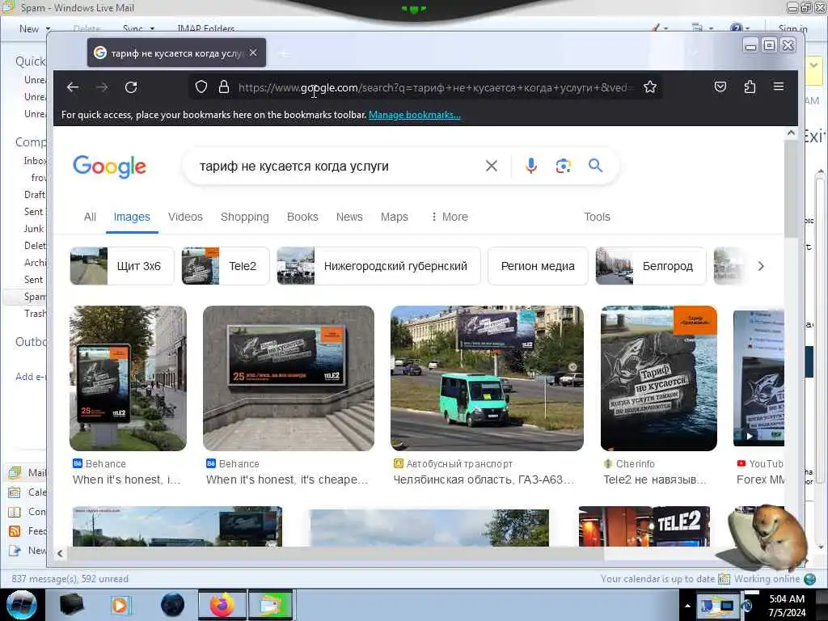Open the Behance wall billboard stairs image

point(289,378)
